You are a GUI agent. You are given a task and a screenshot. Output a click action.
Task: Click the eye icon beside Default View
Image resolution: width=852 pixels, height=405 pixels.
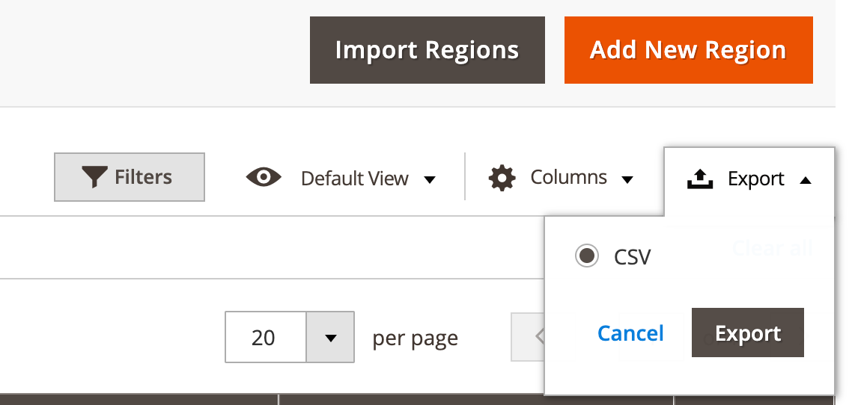click(264, 177)
